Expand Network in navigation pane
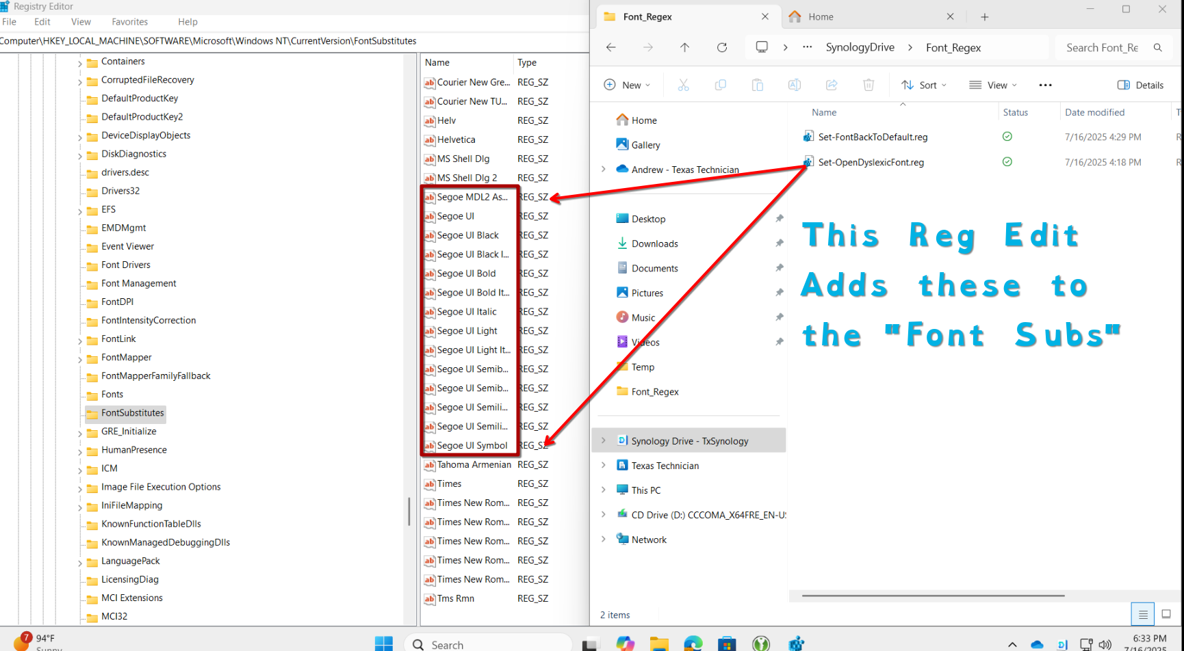The width and height of the screenshot is (1184, 651). (x=604, y=539)
